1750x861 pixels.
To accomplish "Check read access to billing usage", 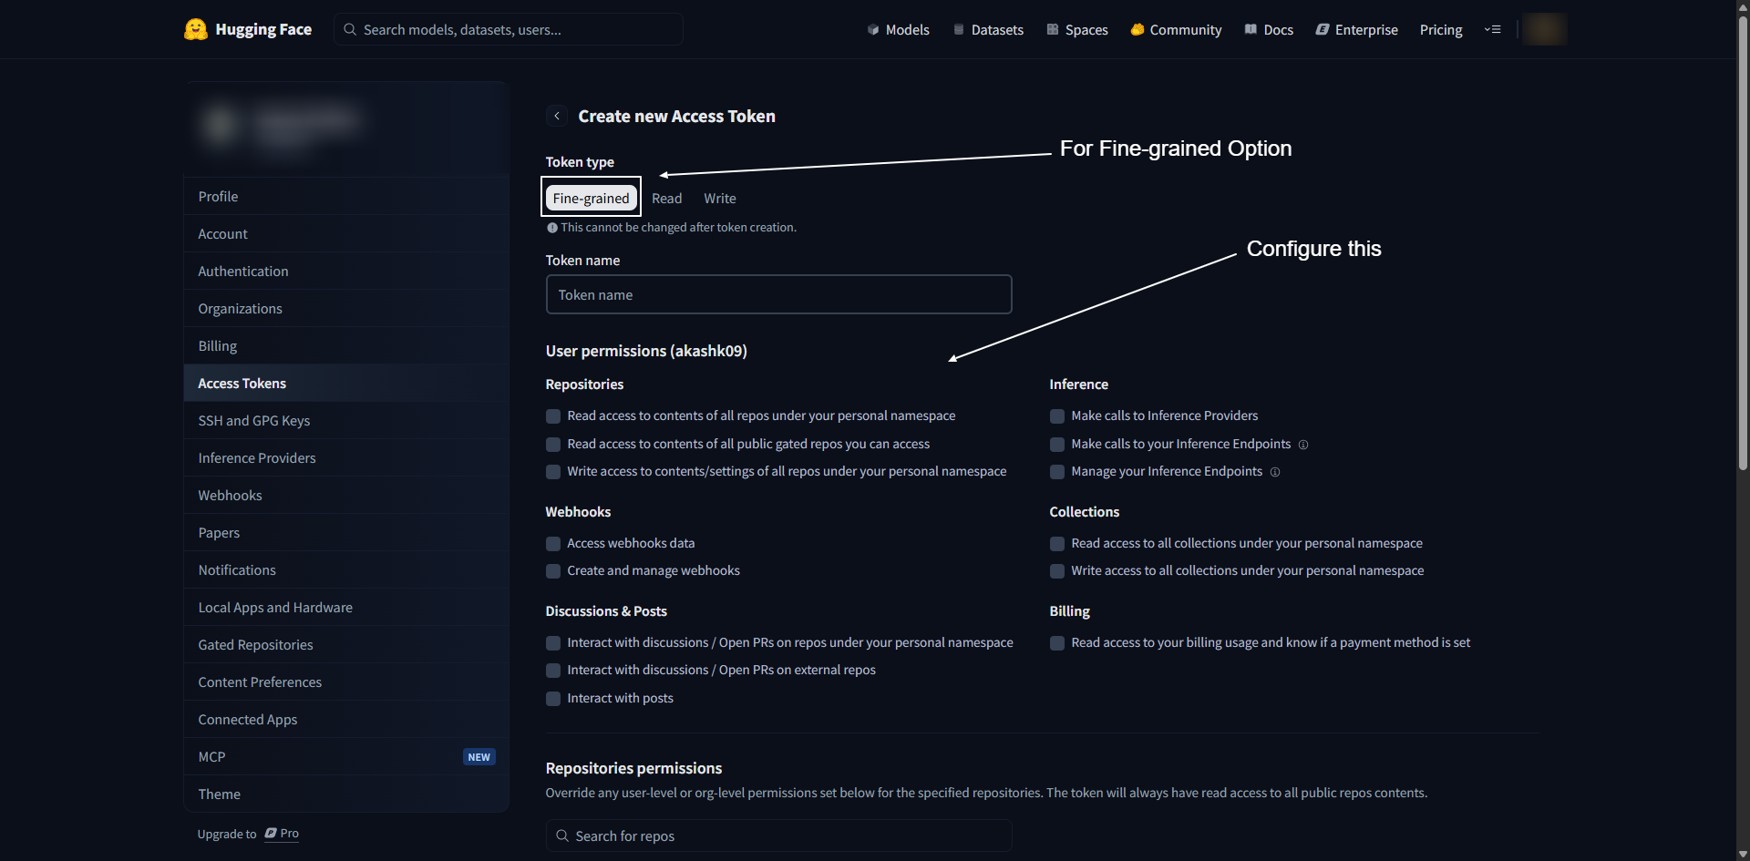I will 1057,643.
